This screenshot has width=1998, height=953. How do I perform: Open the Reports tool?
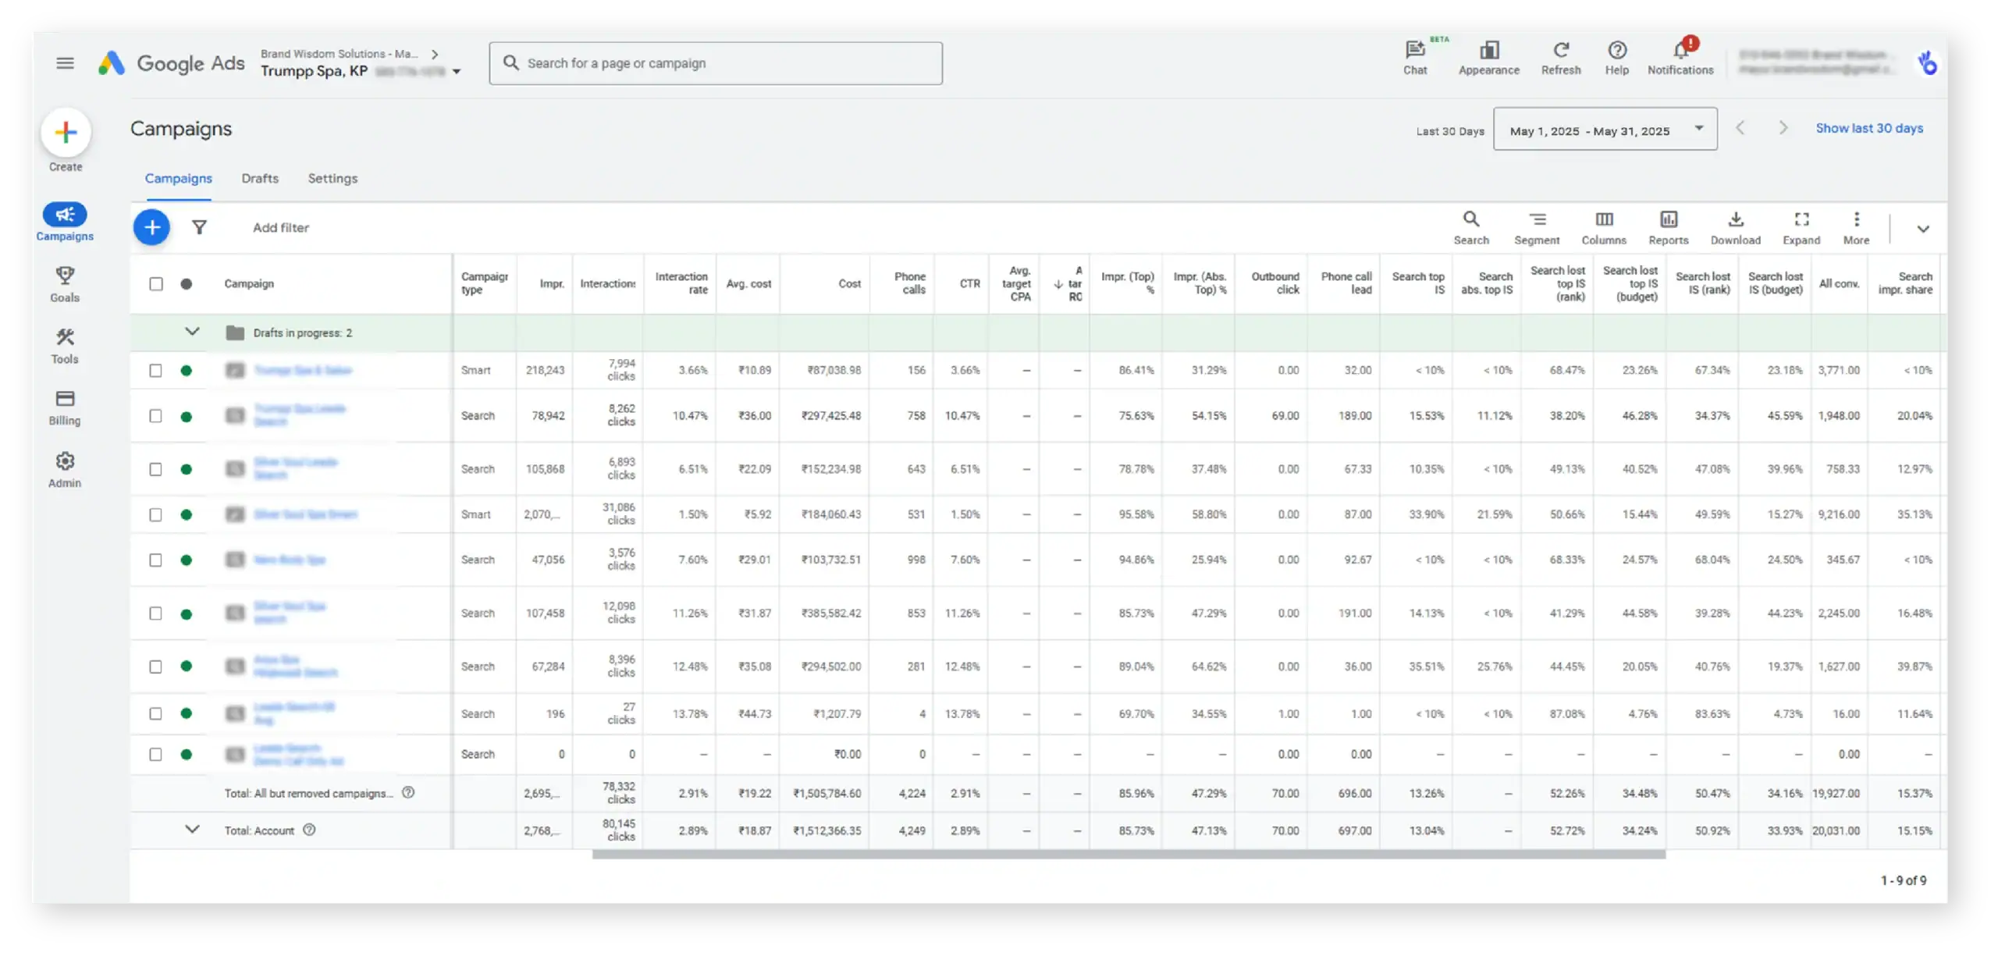(x=1669, y=228)
